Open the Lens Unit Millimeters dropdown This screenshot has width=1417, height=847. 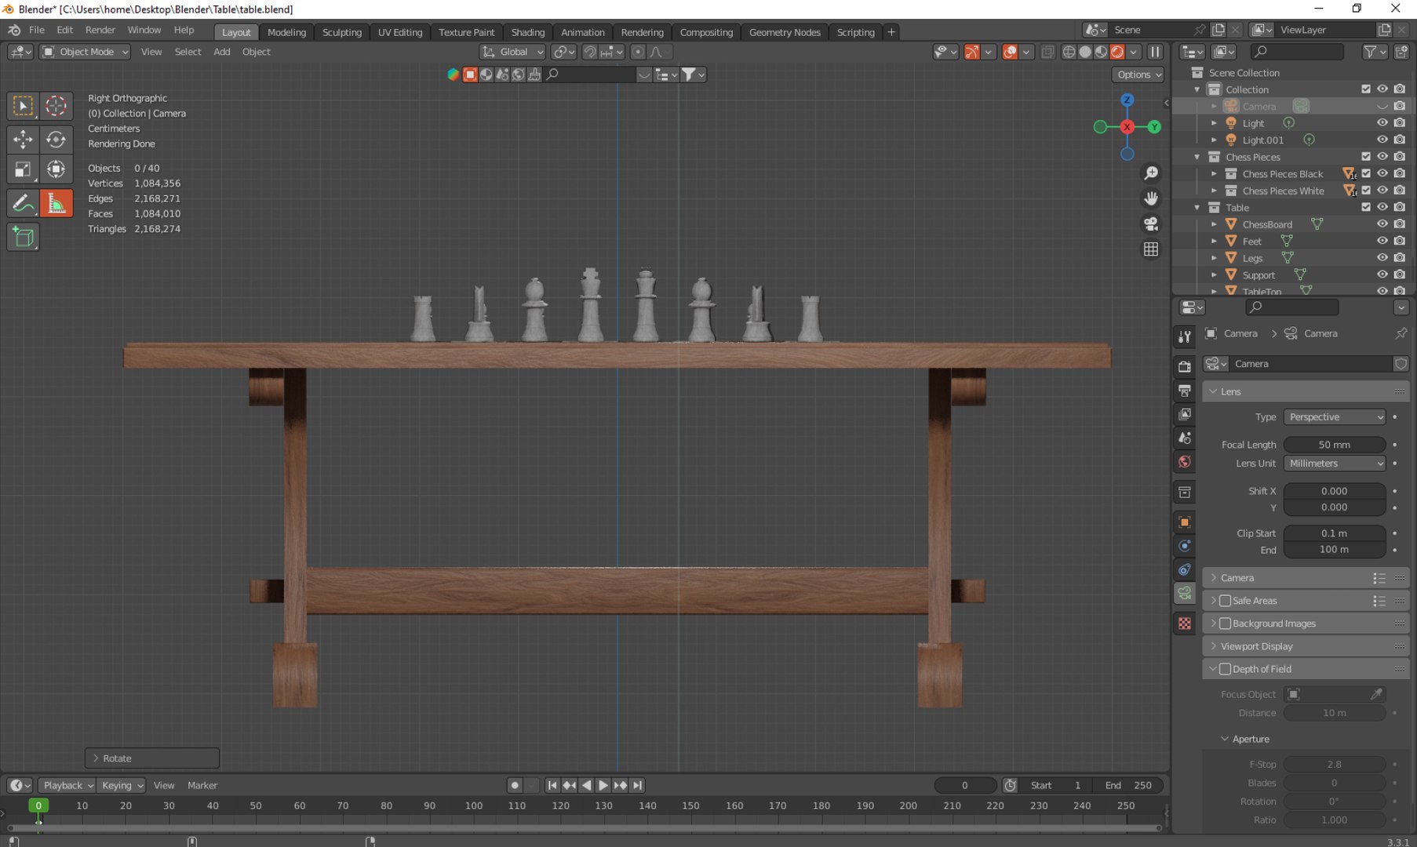[x=1335, y=463]
